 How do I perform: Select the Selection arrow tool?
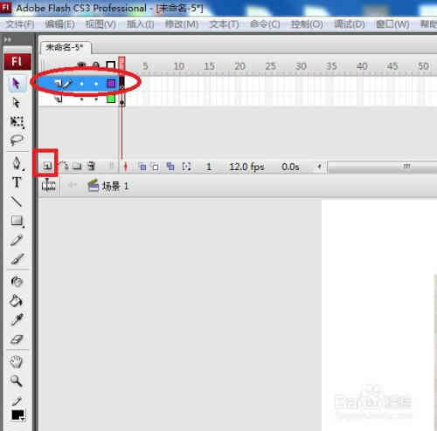(16, 84)
